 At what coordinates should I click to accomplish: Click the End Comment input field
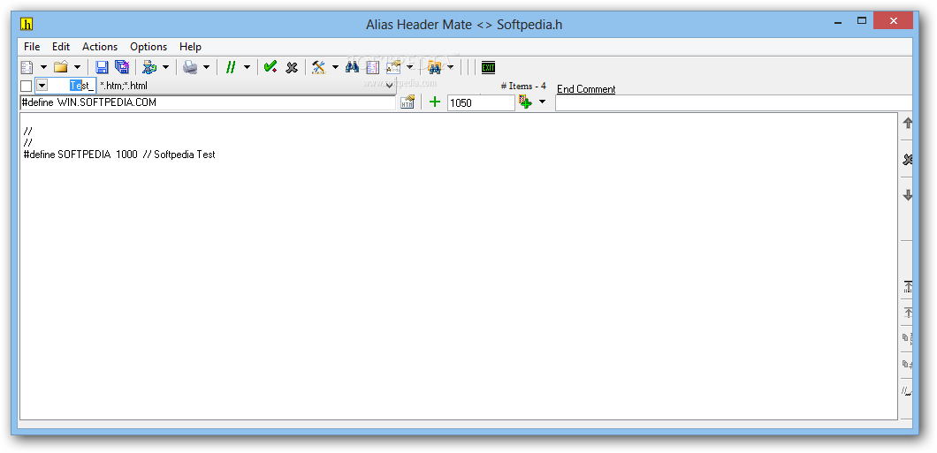(x=734, y=102)
